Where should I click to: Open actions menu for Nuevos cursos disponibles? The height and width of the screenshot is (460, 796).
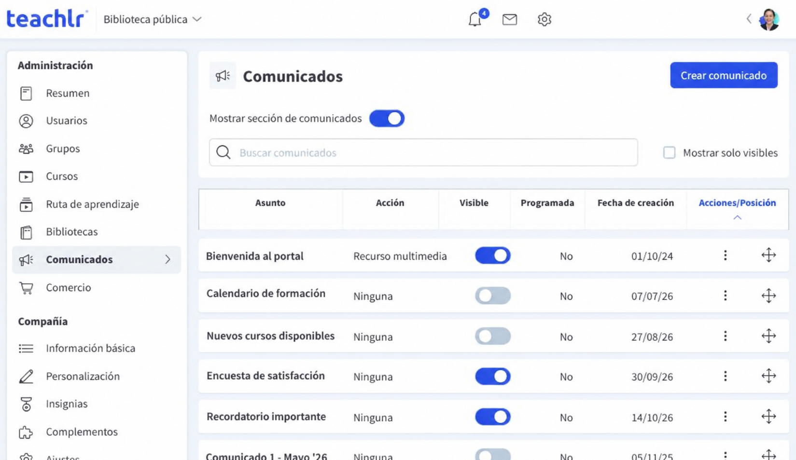[725, 336]
